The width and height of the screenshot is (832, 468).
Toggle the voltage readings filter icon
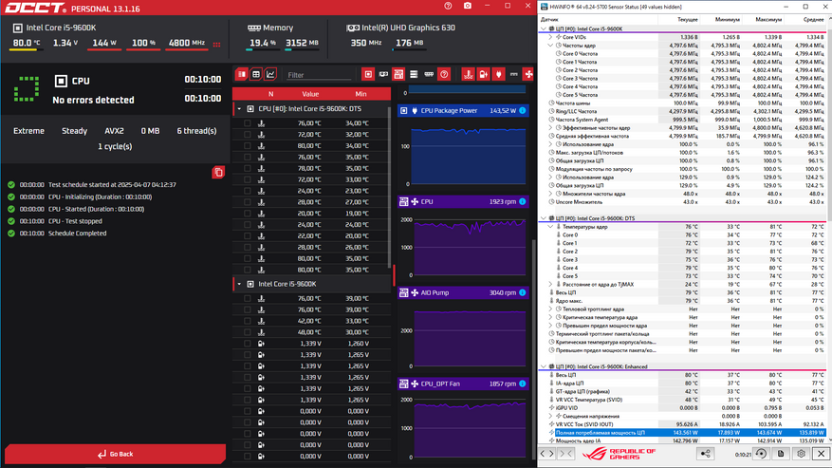click(x=484, y=74)
